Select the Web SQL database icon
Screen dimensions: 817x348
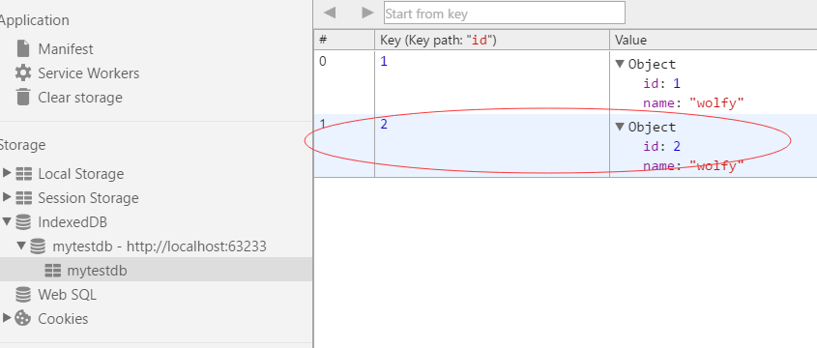(x=23, y=295)
